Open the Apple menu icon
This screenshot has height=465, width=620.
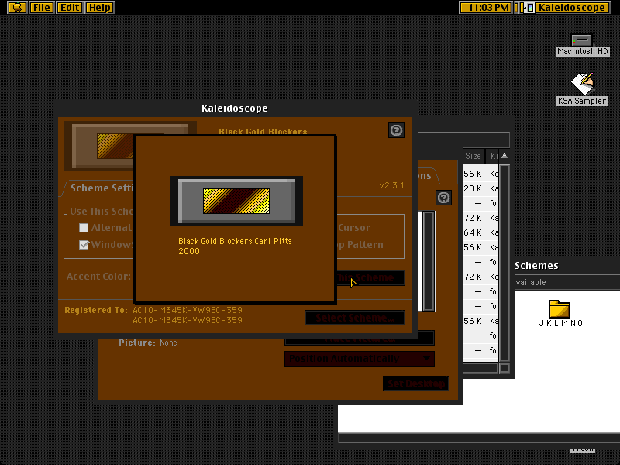[x=17, y=7]
